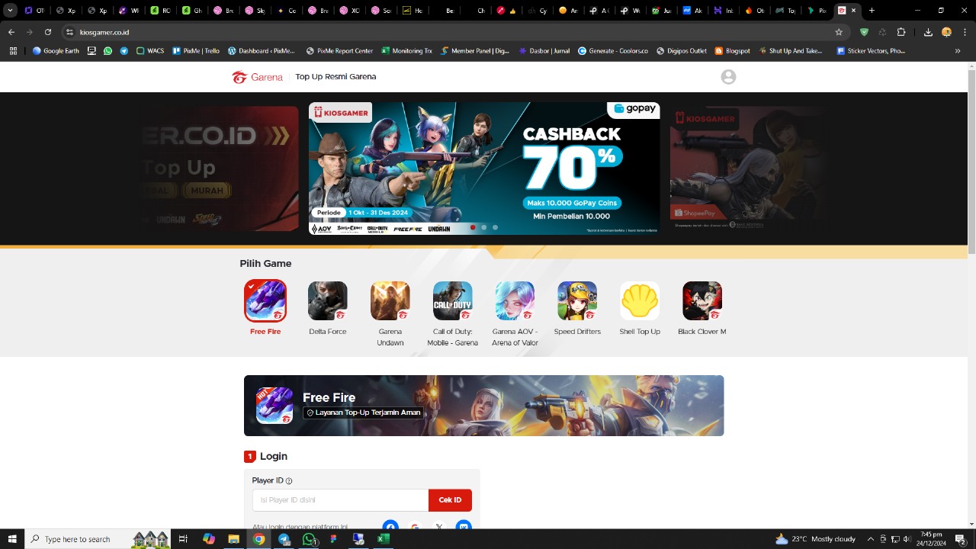Screen dimensions: 976x549
Task: Go back with the browser back arrow
Action: pos(11,32)
